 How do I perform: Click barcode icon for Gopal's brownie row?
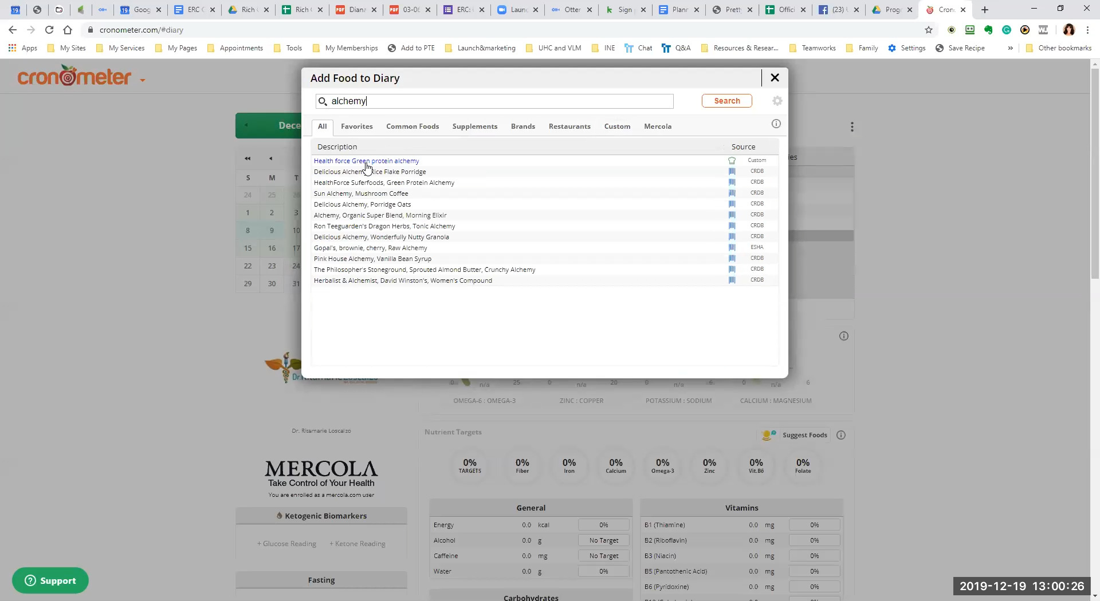[x=732, y=248]
